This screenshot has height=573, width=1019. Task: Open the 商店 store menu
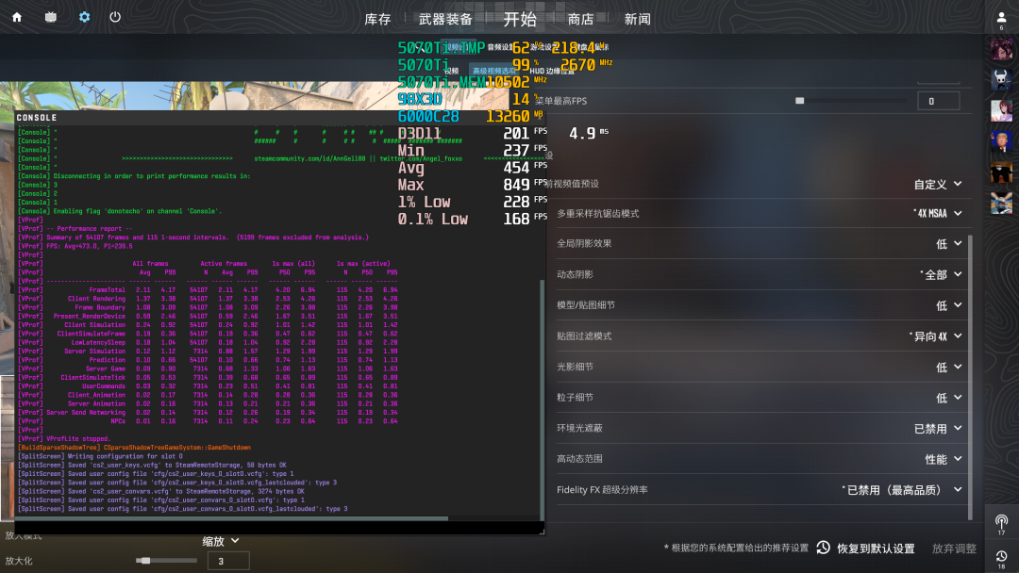pyautogui.click(x=580, y=20)
